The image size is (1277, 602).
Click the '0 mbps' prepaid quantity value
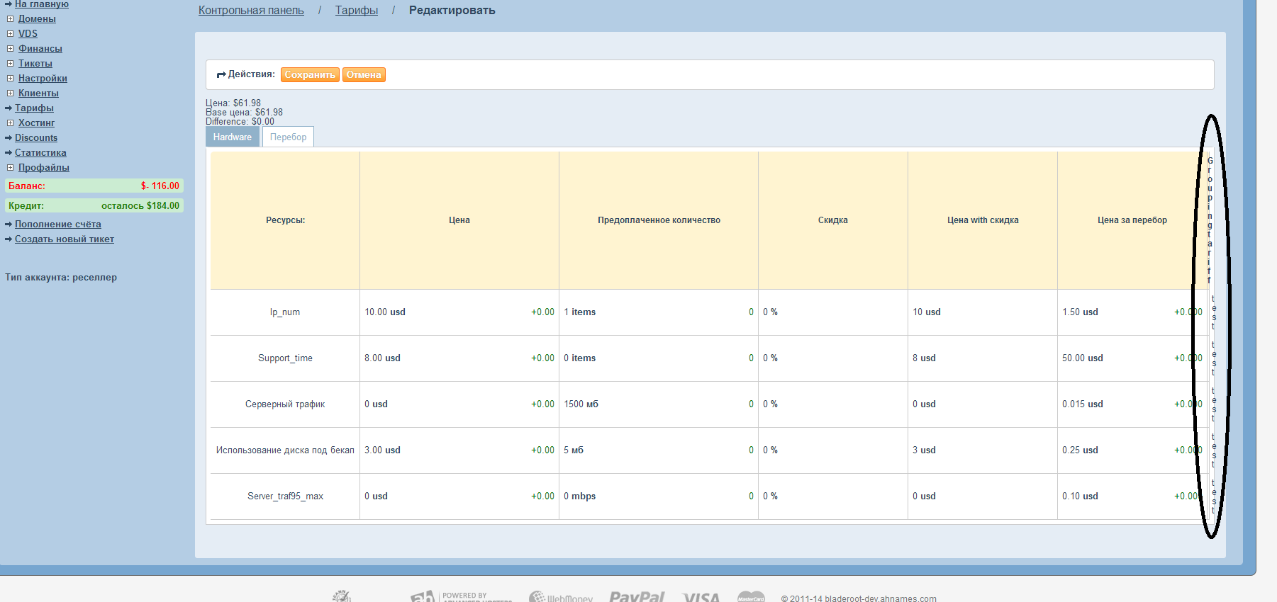tap(579, 496)
